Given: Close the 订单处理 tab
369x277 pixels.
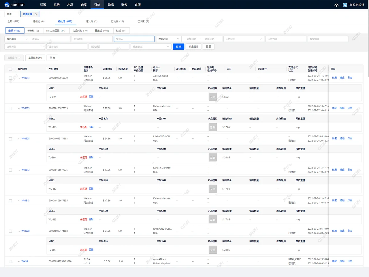Looking at the screenshot, I should tap(36, 14).
